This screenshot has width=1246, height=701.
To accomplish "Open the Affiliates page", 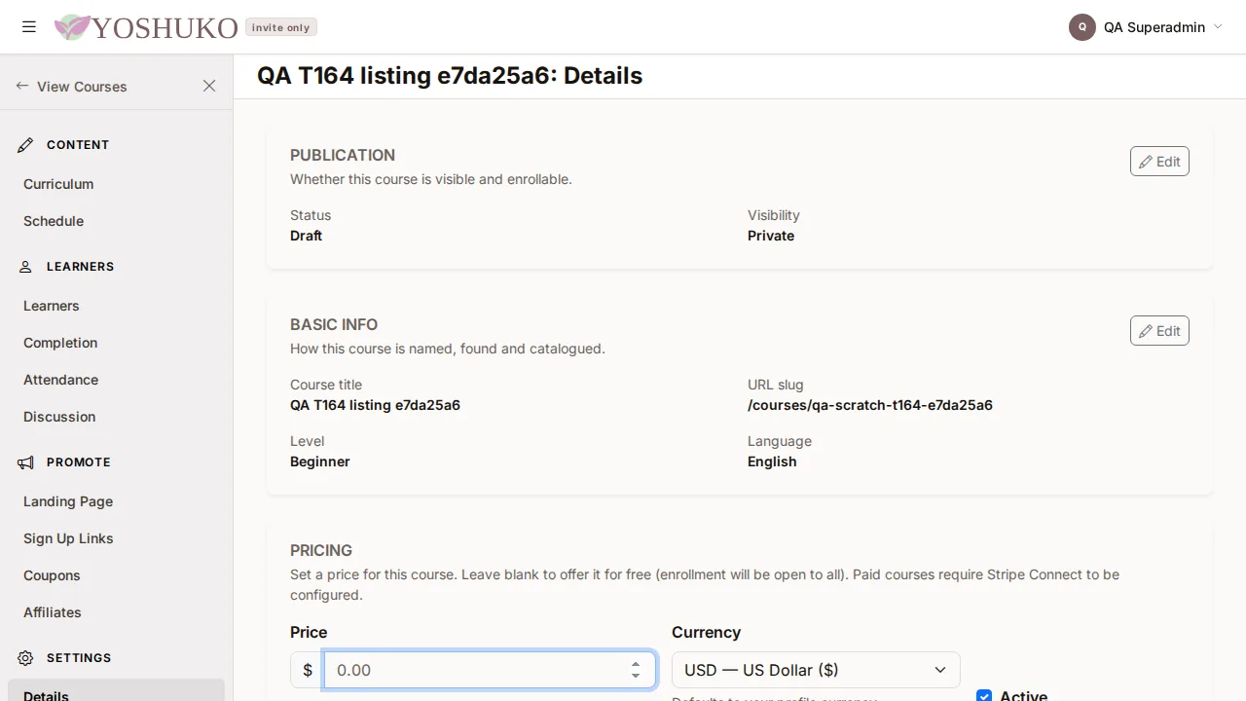I will (x=53, y=612).
